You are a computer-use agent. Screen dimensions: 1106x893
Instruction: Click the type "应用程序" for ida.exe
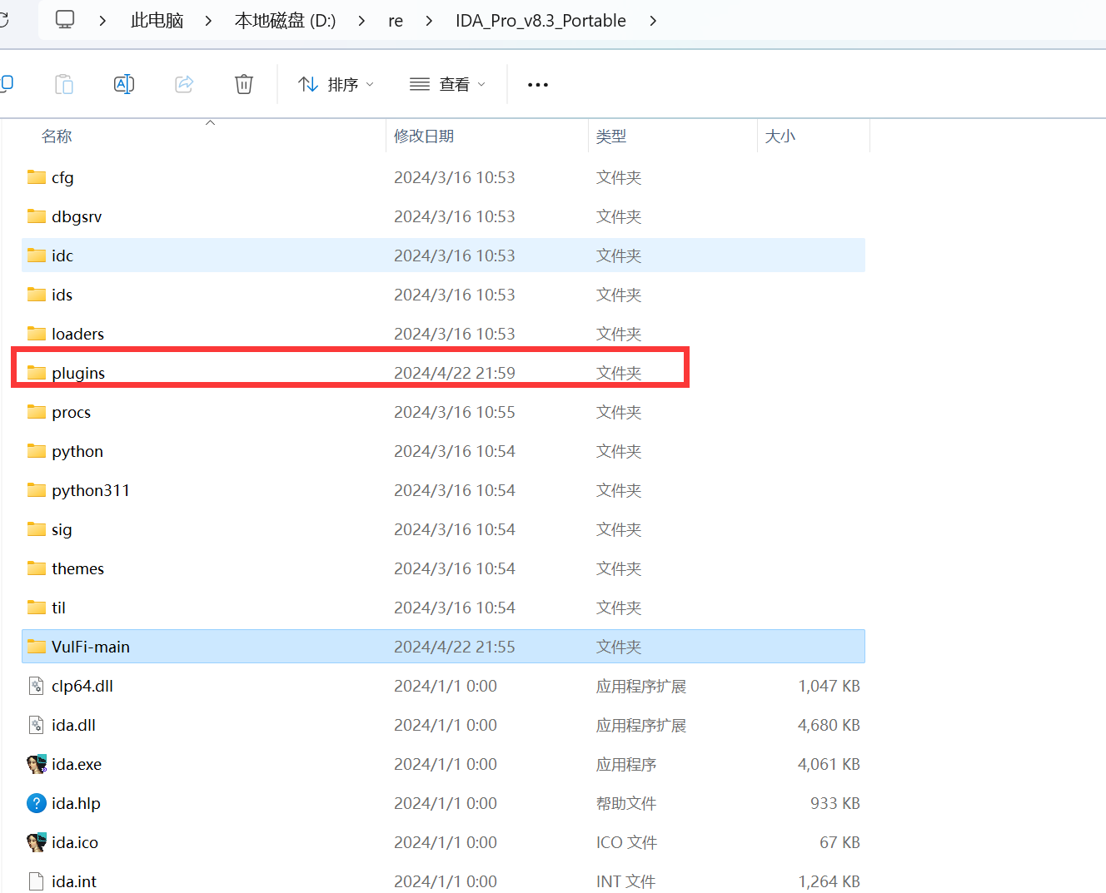coord(626,764)
